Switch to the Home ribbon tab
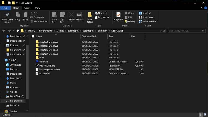Viewport: 208px width, 117px height. [x=16, y=8]
